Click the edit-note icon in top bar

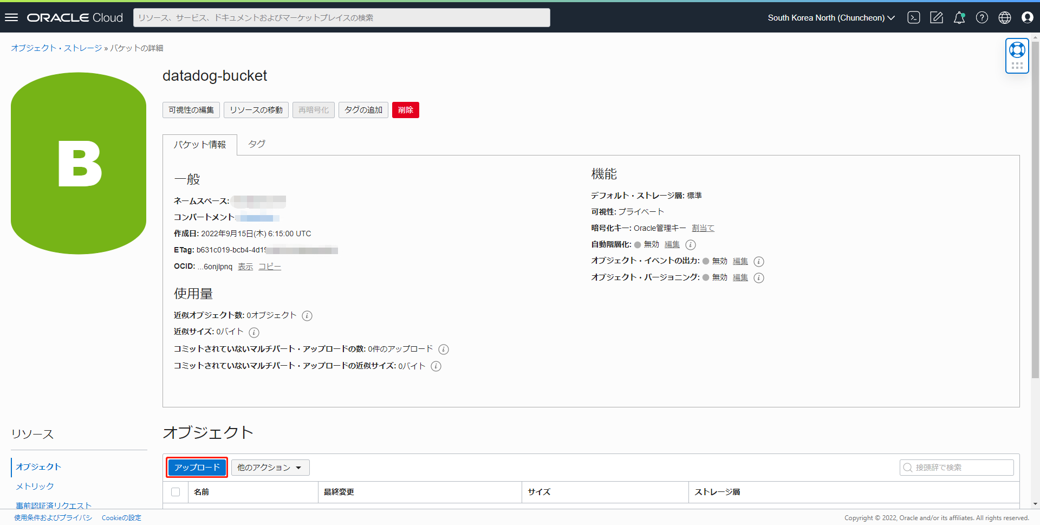tap(937, 17)
